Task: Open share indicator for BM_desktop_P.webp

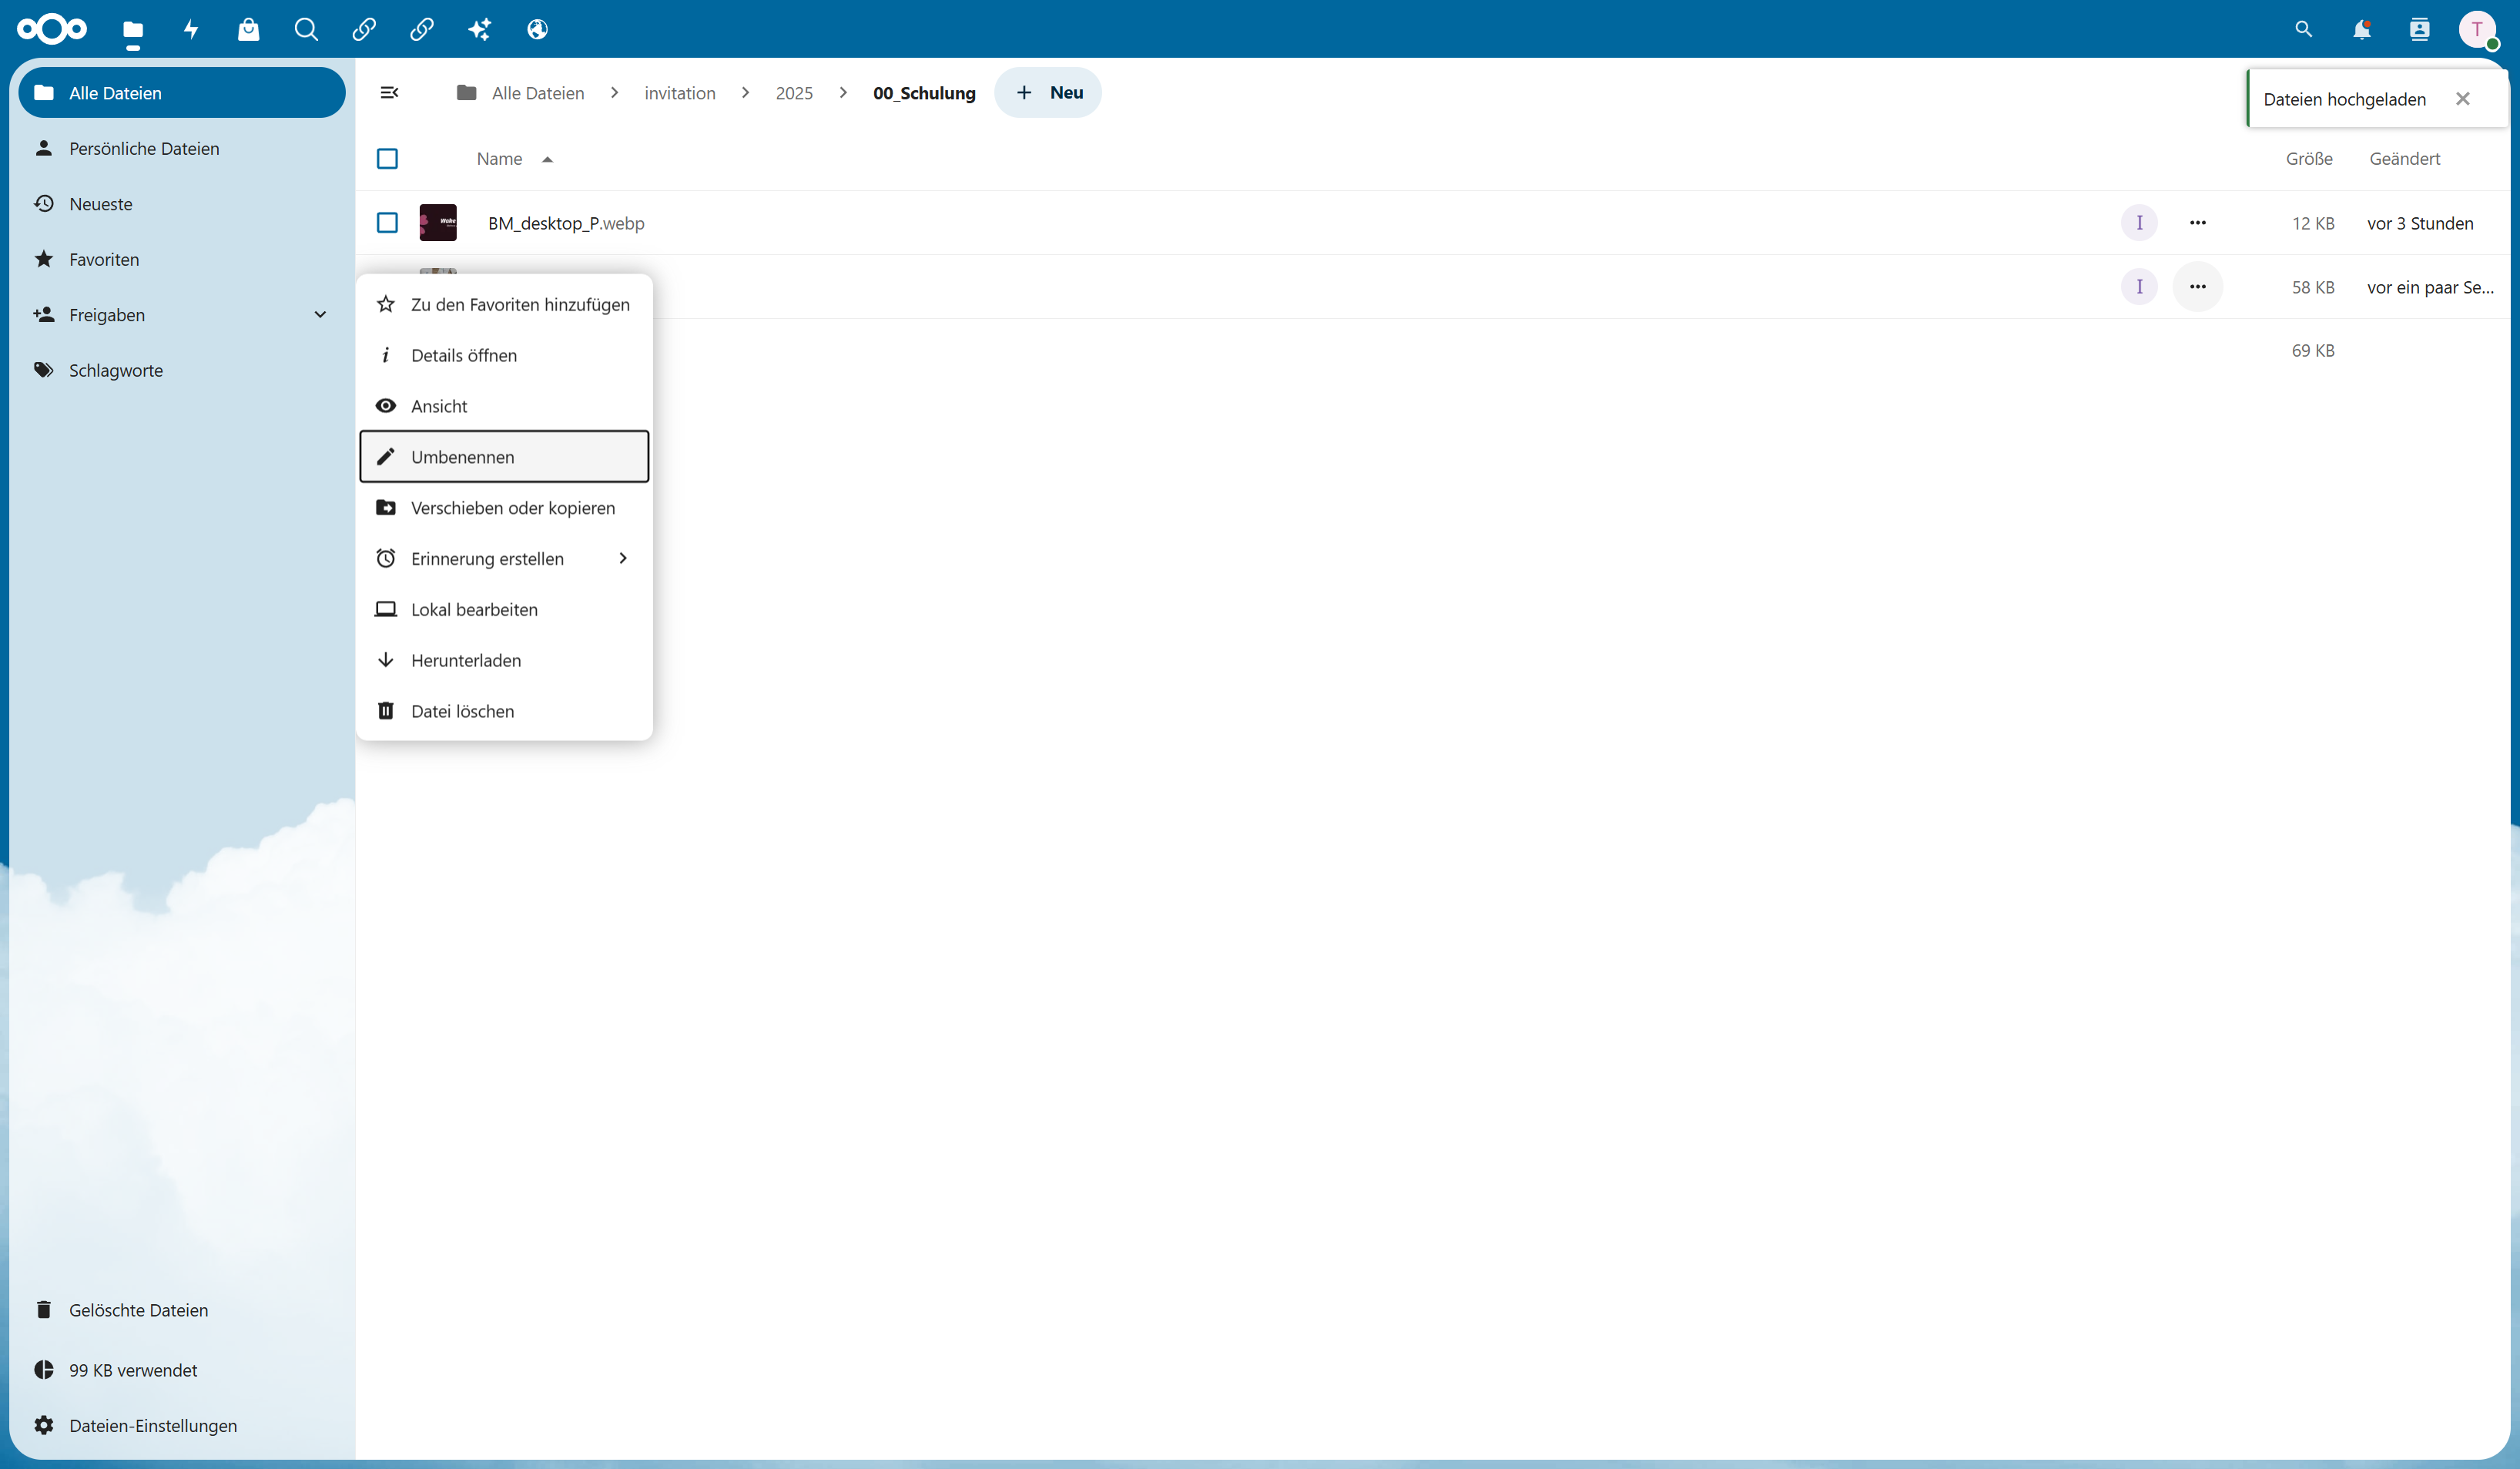Action: [2139, 223]
